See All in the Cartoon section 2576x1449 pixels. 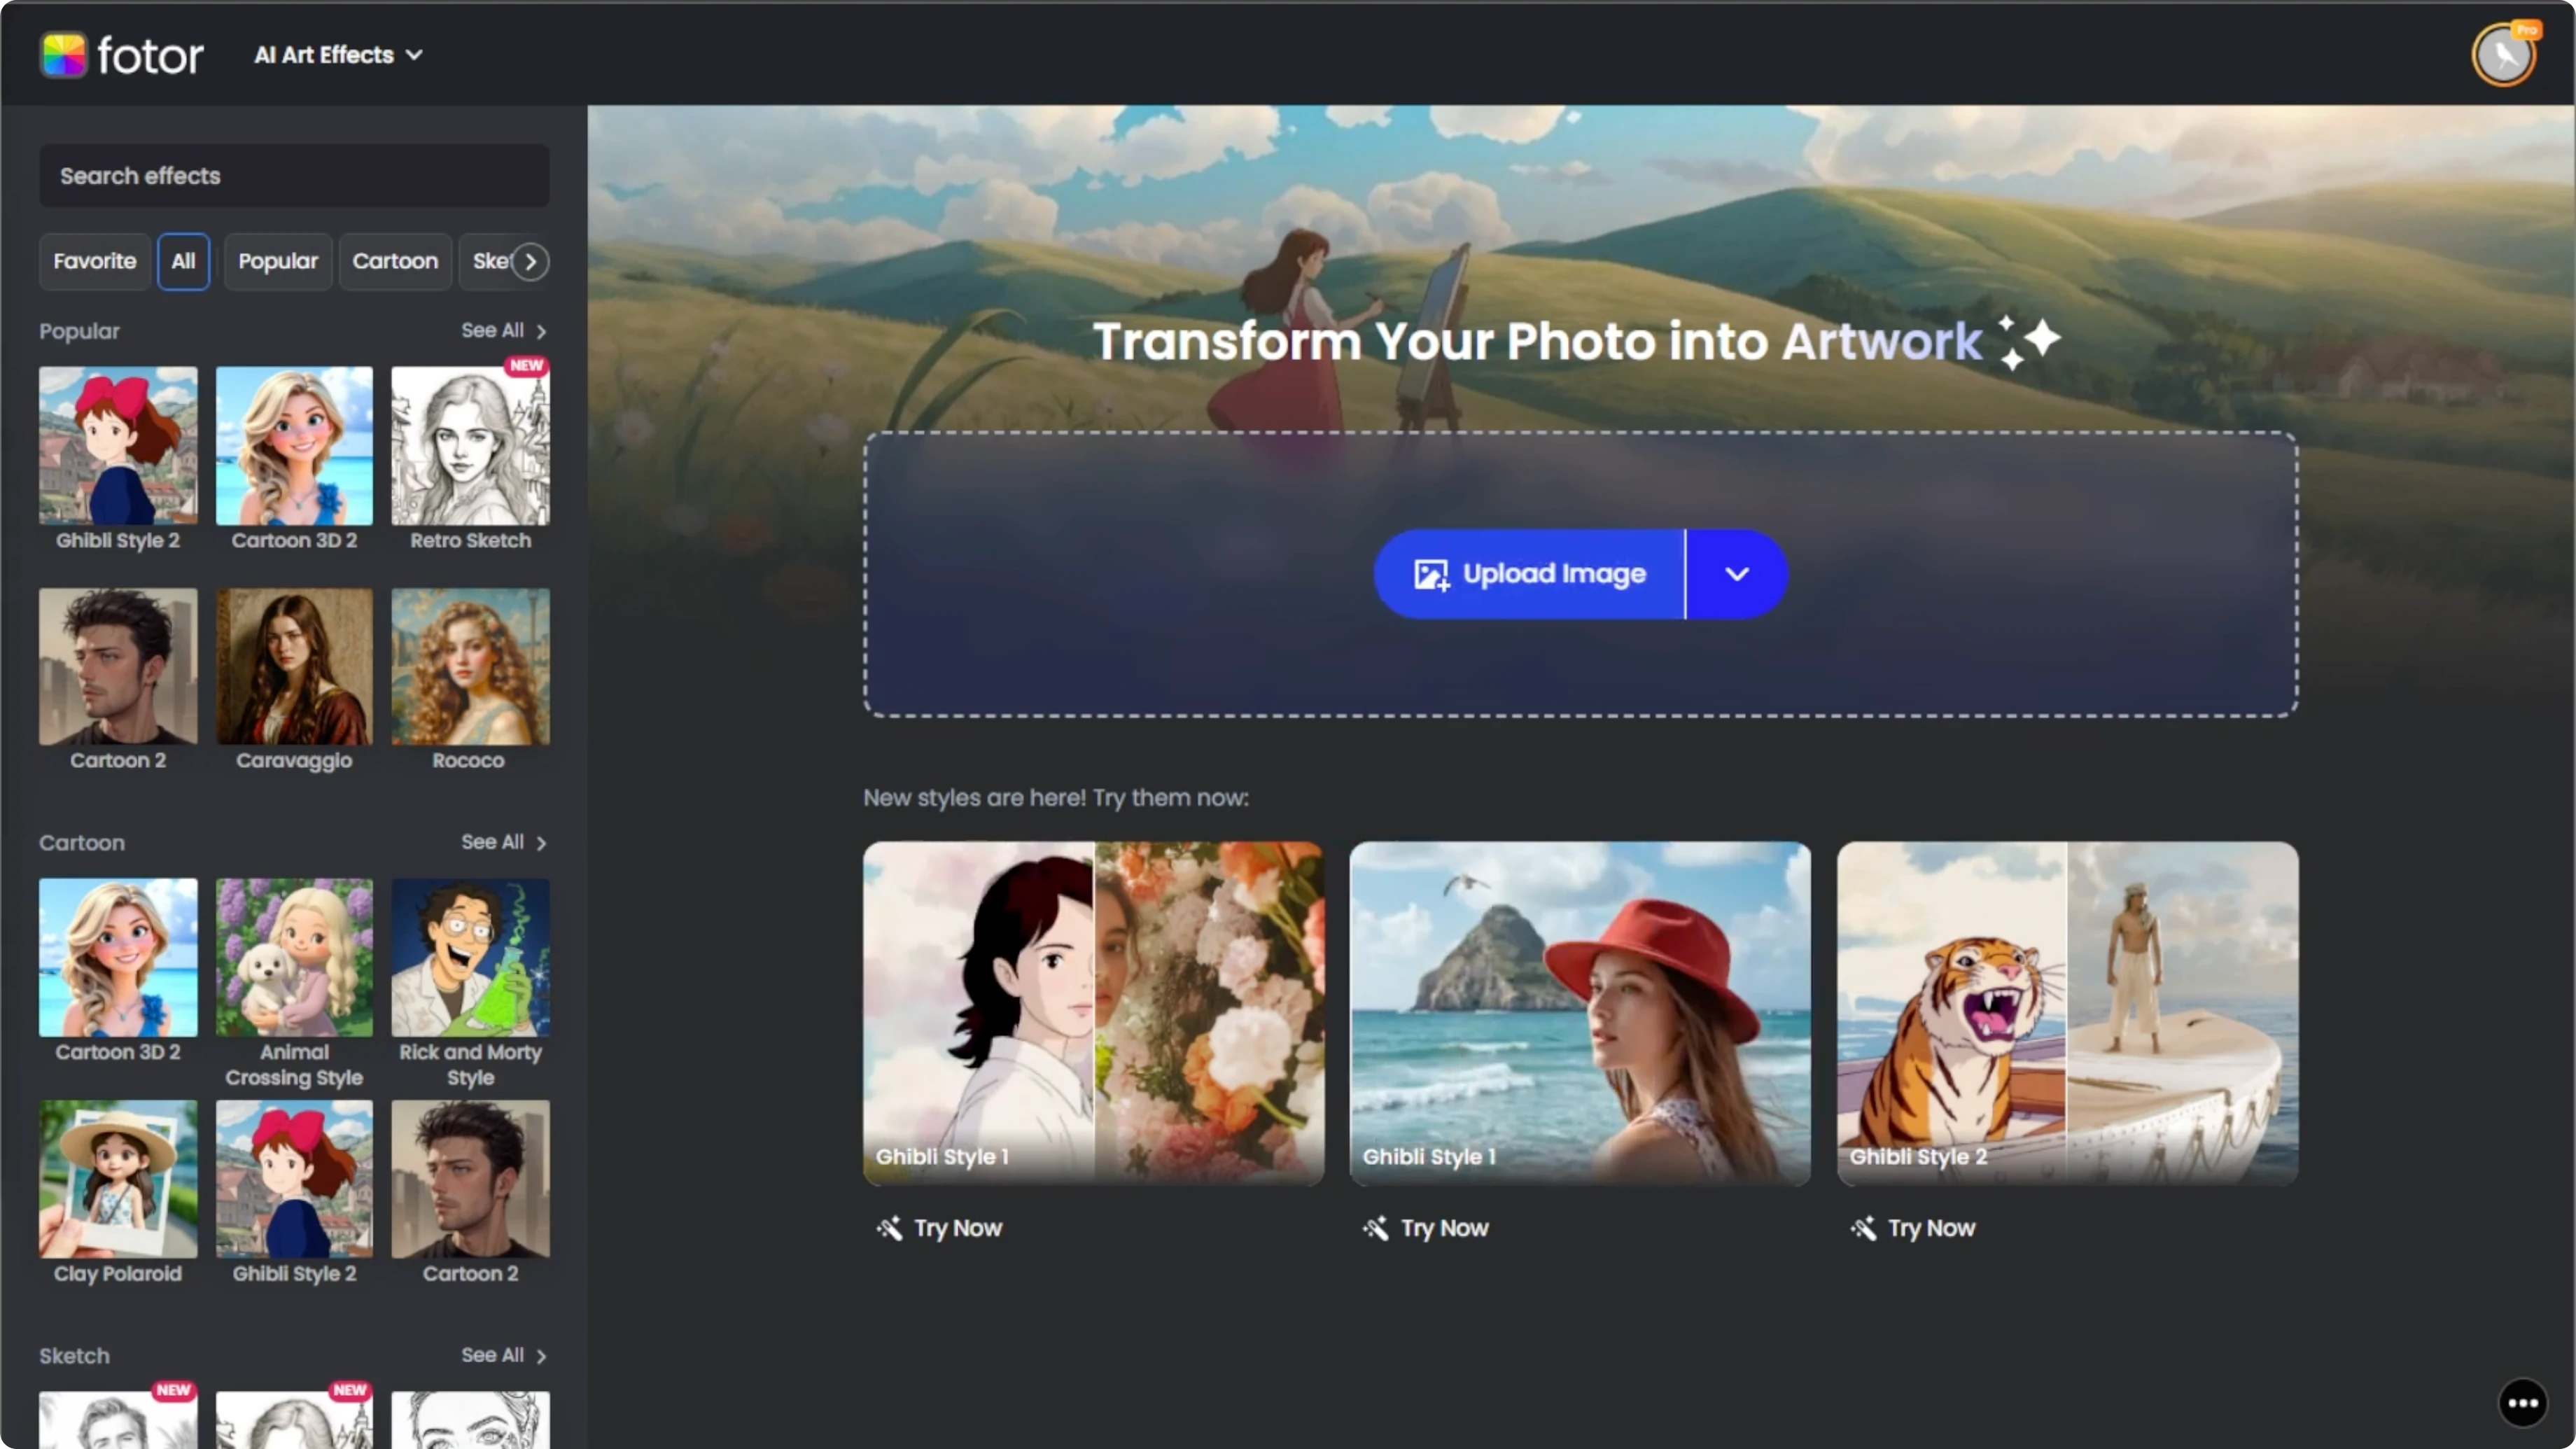pos(504,843)
